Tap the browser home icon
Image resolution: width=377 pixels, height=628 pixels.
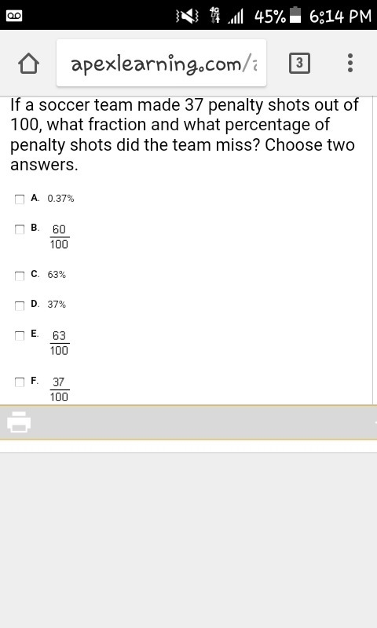29,64
